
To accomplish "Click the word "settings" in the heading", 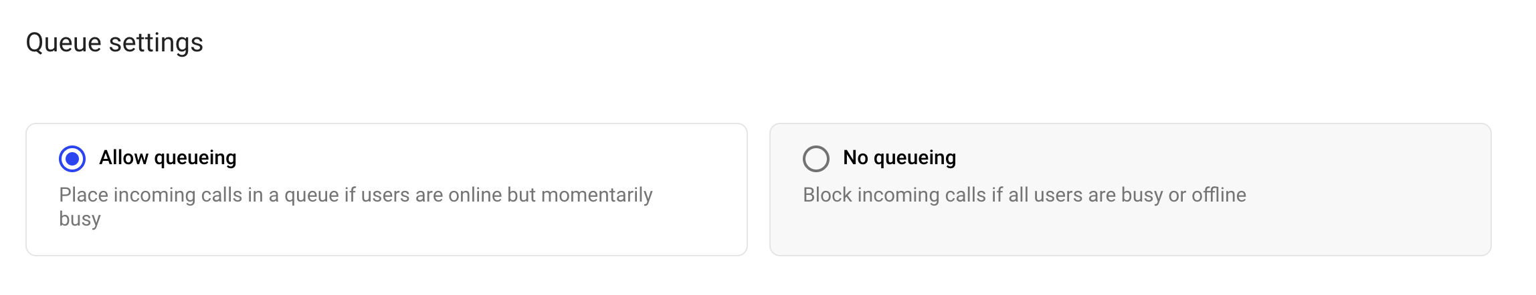I will 156,43.
